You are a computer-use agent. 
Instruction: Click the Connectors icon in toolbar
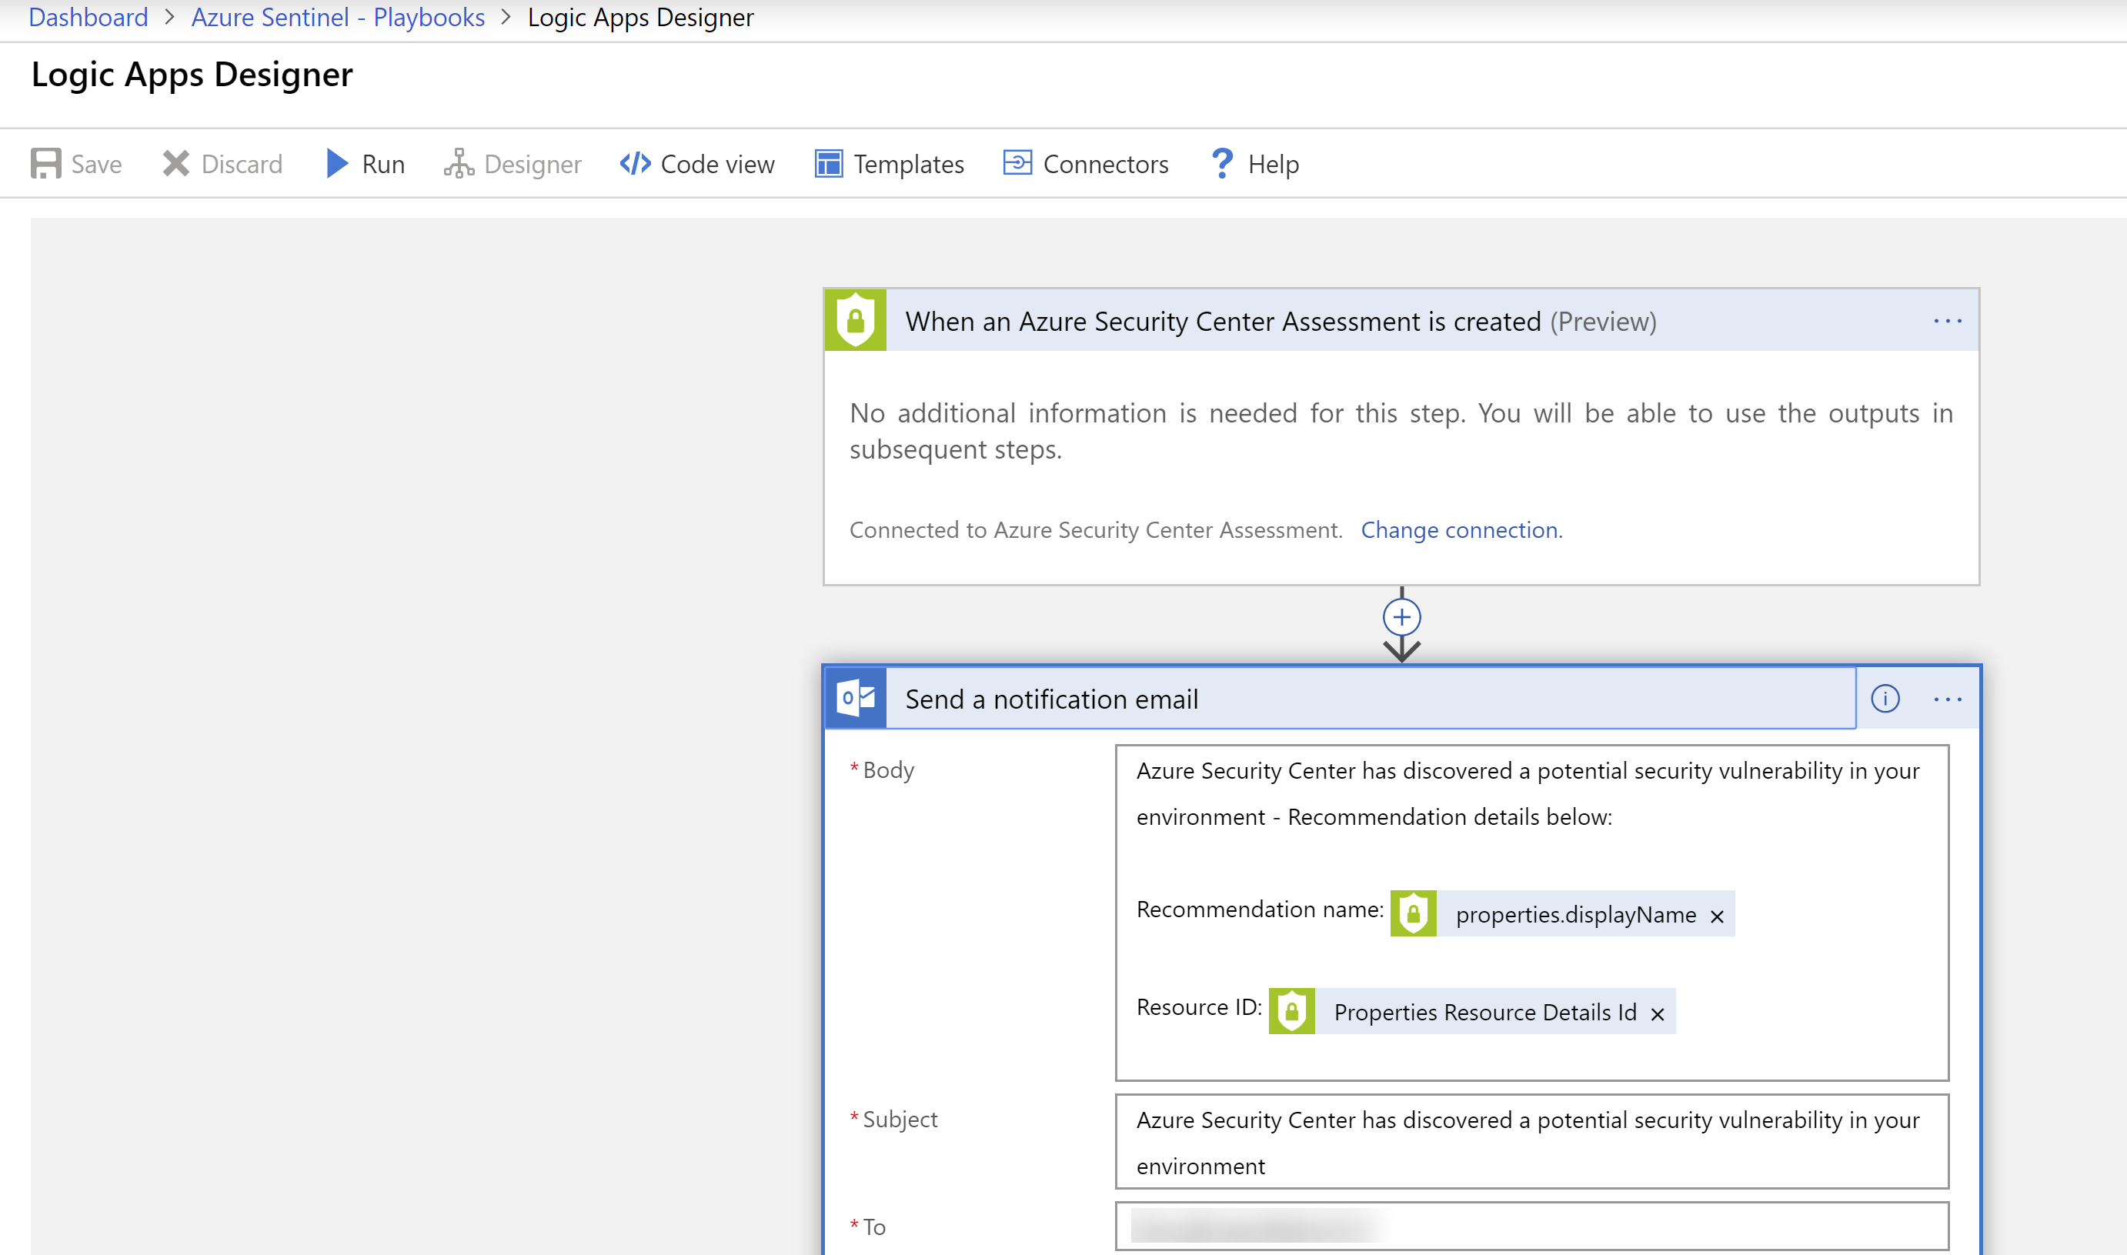click(x=1017, y=162)
